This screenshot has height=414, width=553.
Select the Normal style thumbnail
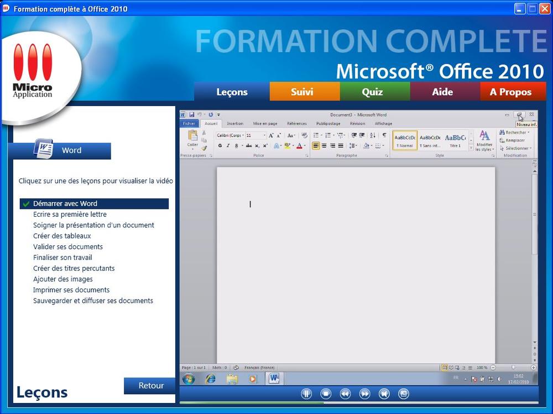(405, 140)
